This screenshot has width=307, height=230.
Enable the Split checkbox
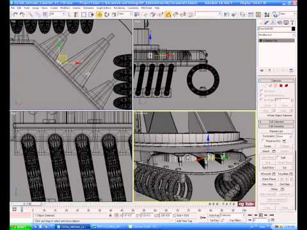pyautogui.click(x=278, y=157)
